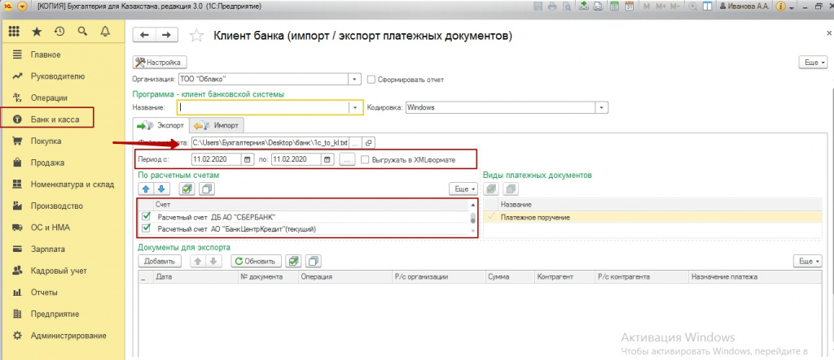This screenshot has width=834, height=360.
Task: Open the top-right Еще menu
Action: (x=814, y=62)
